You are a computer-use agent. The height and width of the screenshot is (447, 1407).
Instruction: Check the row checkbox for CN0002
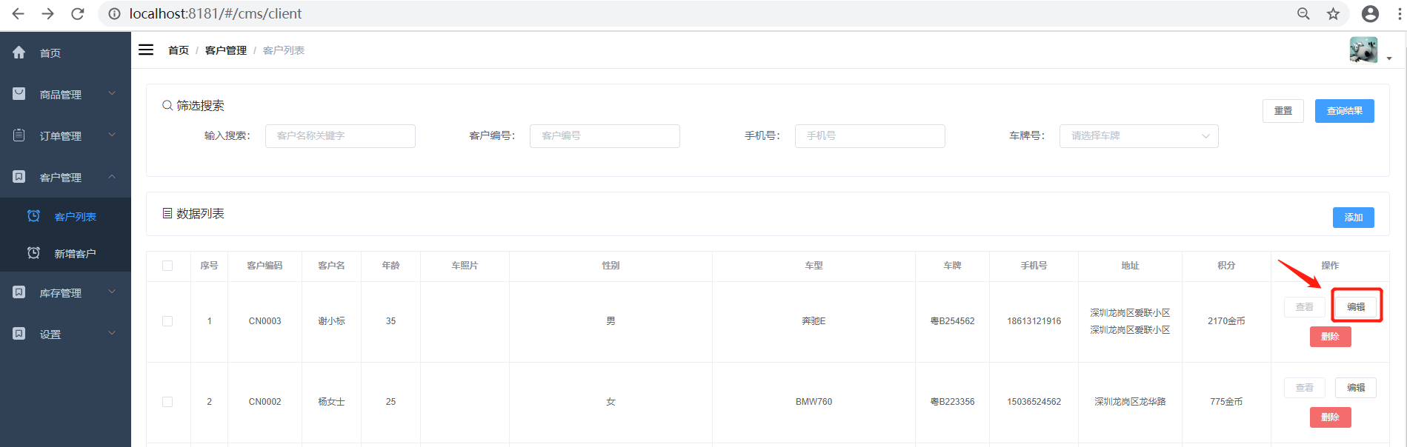coord(167,402)
